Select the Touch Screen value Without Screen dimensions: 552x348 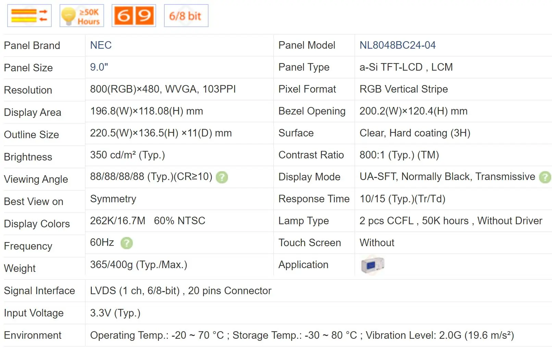[x=377, y=243]
